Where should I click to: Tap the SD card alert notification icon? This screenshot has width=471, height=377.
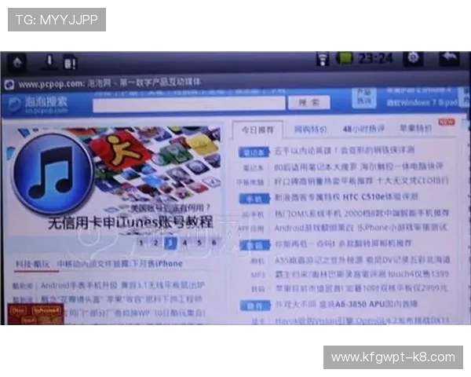tap(71, 63)
